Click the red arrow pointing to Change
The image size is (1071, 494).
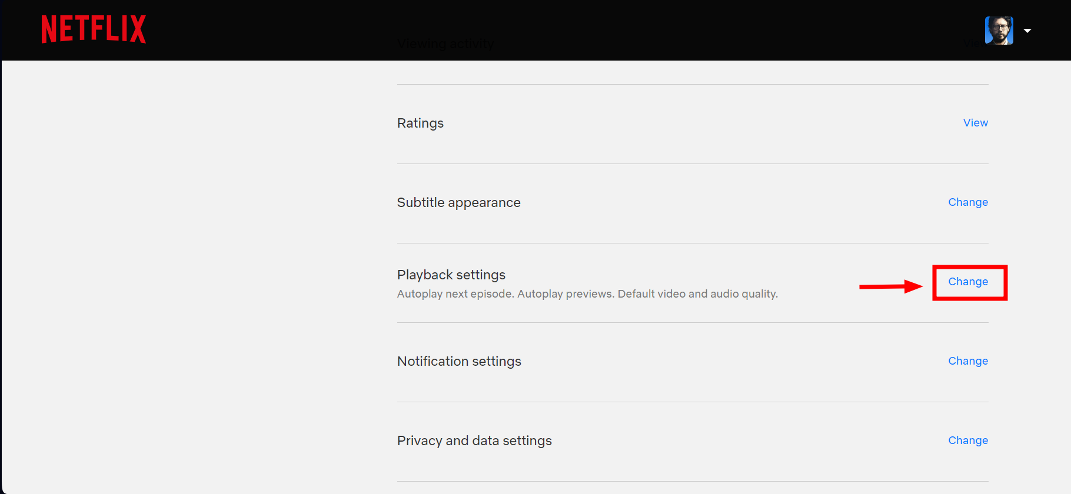tap(890, 286)
